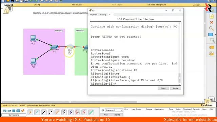
Task: Click the CLI scrollbar down arrow
Action: click(x=179, y=84)
